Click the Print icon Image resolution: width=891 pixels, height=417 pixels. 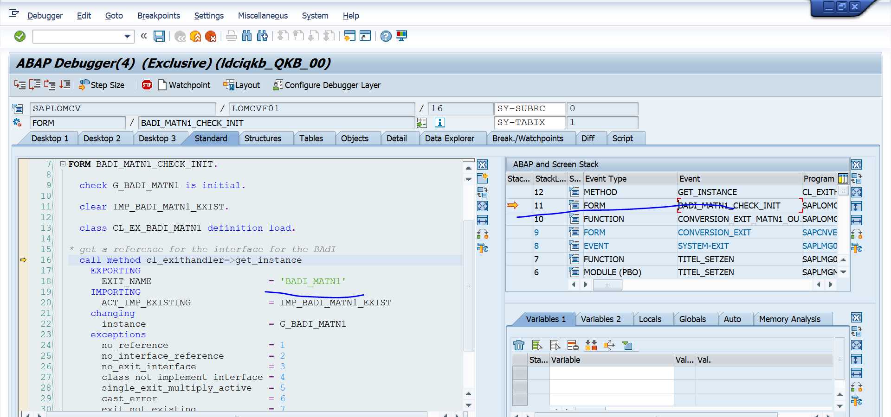232,36
